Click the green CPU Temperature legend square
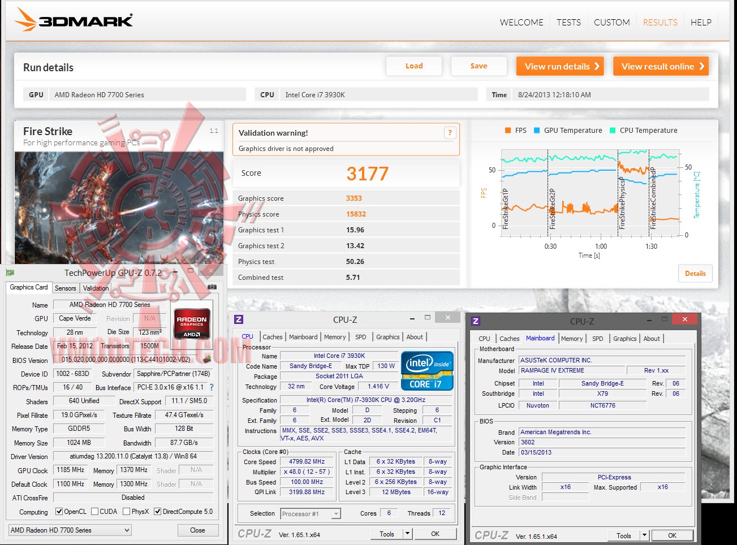 (613, 131)
